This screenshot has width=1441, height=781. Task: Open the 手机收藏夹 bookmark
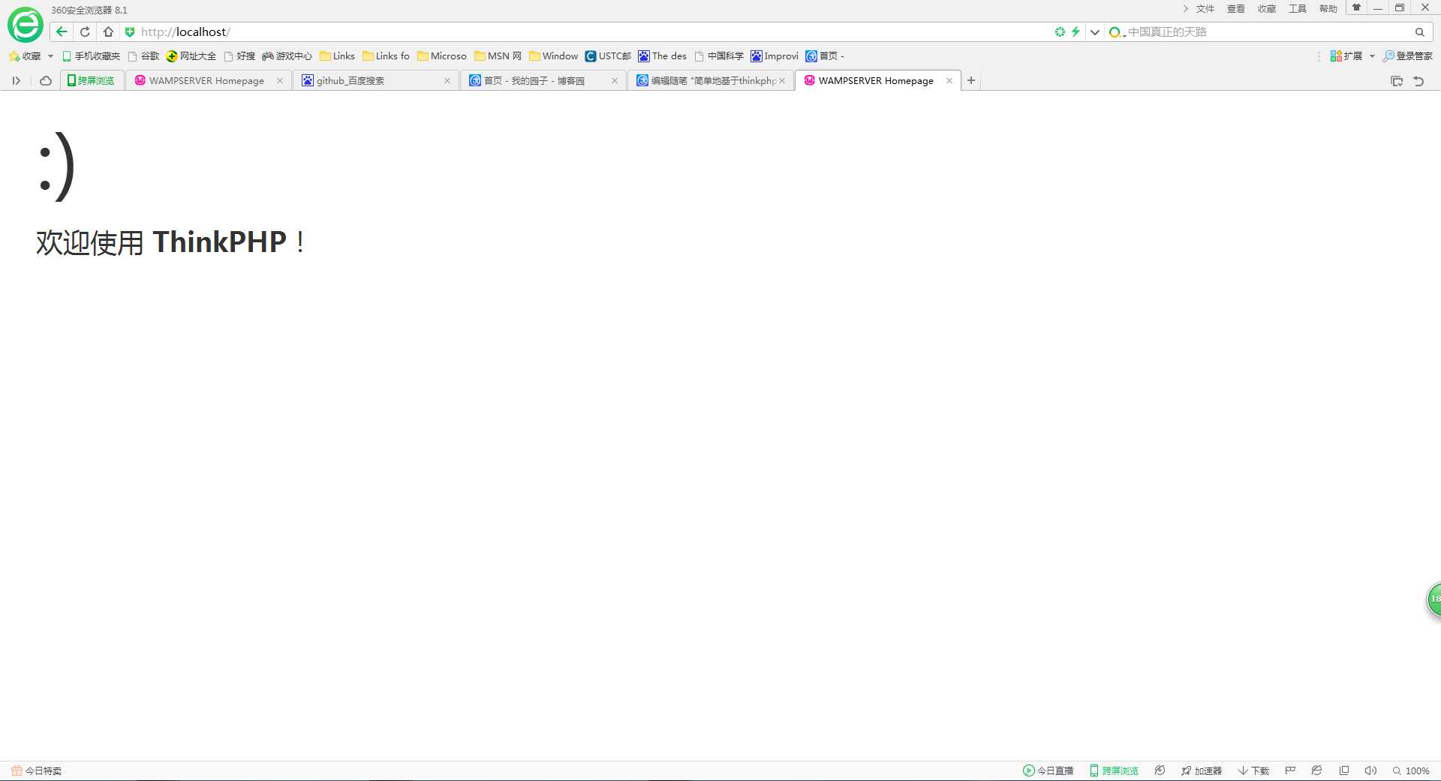click(x=91, y=56)
